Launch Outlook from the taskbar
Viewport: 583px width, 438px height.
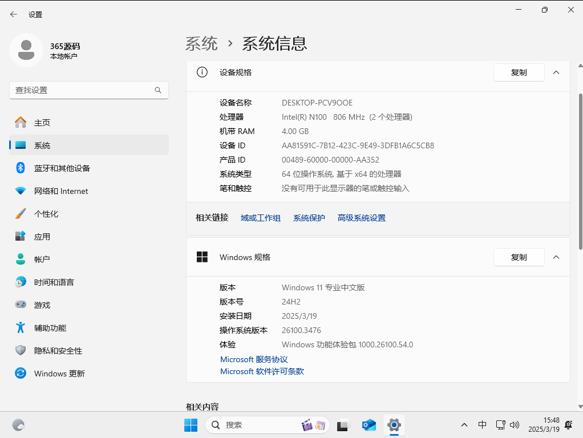[369, 425]
